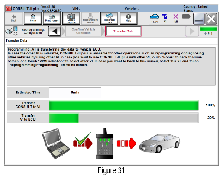
Task: Click the Transfer VI to ECU progress bar
Action: click(124, 118)
